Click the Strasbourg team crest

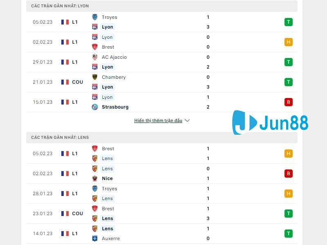pyautogui.click(x=95, y=107)
